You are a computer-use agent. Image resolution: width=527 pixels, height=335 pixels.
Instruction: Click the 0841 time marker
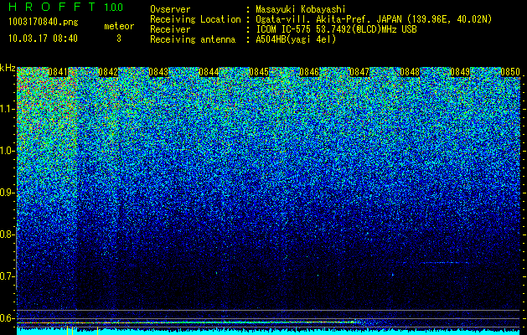[x=58, y=72]
